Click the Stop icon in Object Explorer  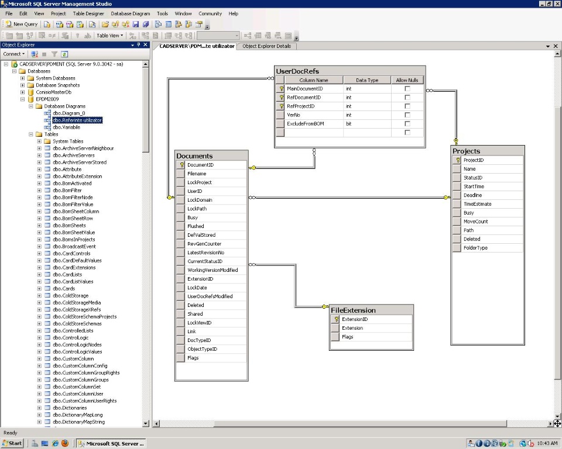[x=44, y=54]
